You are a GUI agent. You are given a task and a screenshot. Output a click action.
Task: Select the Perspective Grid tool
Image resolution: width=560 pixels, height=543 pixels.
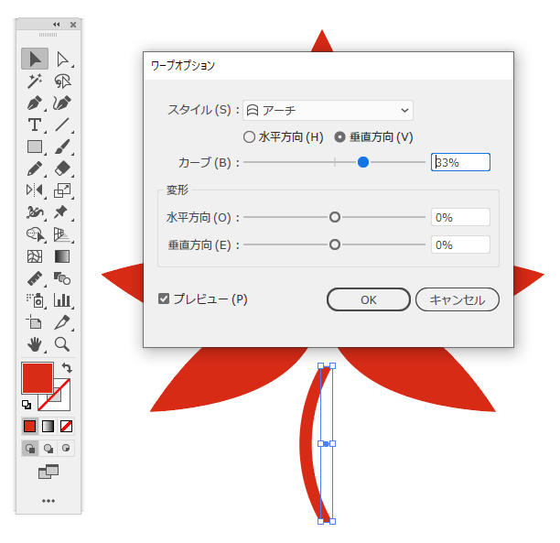click(x=62, y=234)
